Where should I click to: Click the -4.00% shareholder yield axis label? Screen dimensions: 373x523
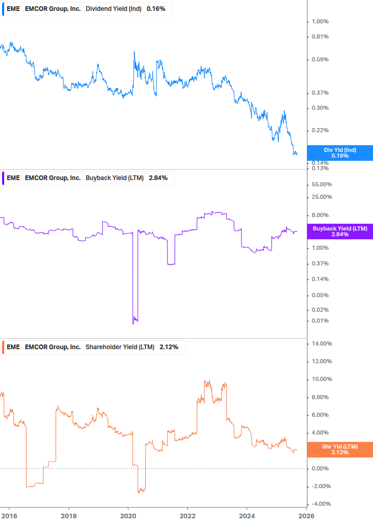pyautogui.click(x=320, y=504)
